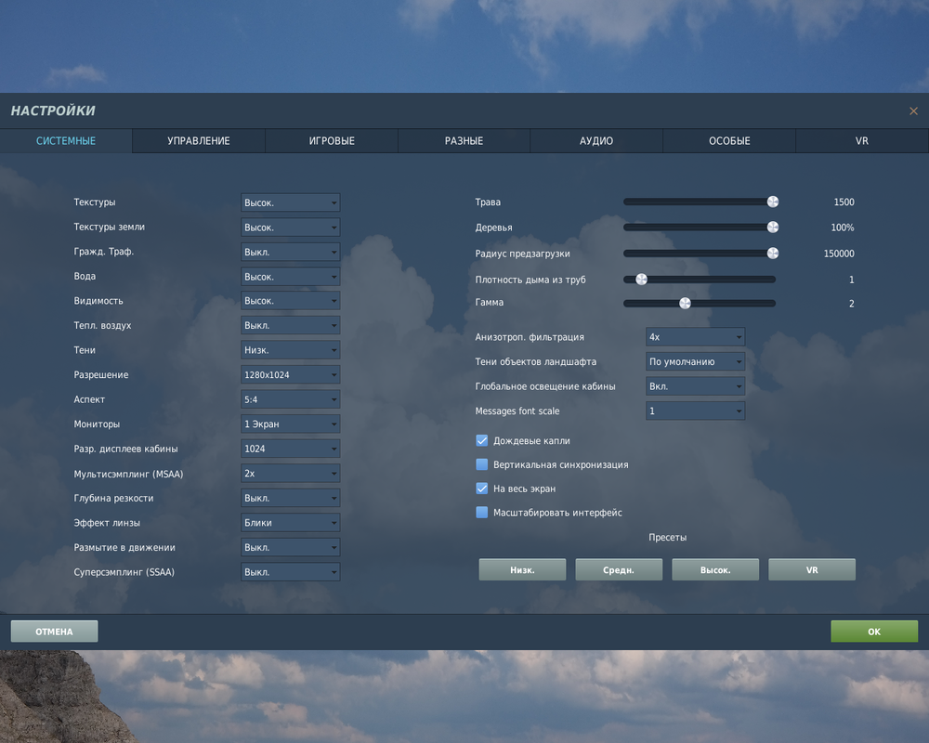Open the VR settings tab
Screen dimensions: 929x743
[861, 141]
